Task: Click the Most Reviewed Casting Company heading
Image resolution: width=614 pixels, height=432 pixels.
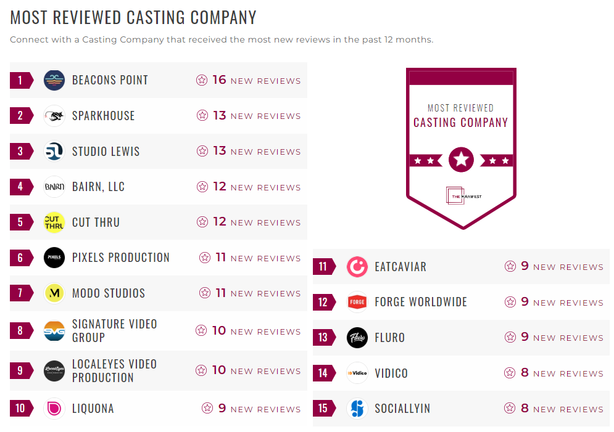Action: (133, 17)
